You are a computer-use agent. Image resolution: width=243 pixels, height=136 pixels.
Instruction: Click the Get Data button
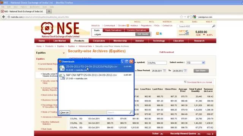(x=201, y=71)
